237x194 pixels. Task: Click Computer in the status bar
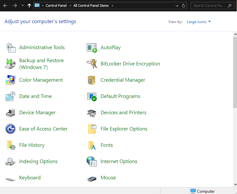(x=202, y=191)
